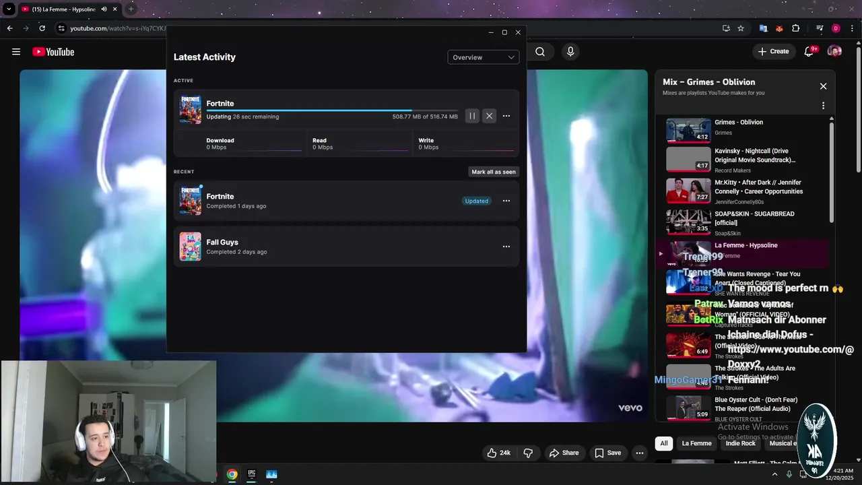Open MetaMask fox extension
The image size is (862, 485).
tap(779, 28)
